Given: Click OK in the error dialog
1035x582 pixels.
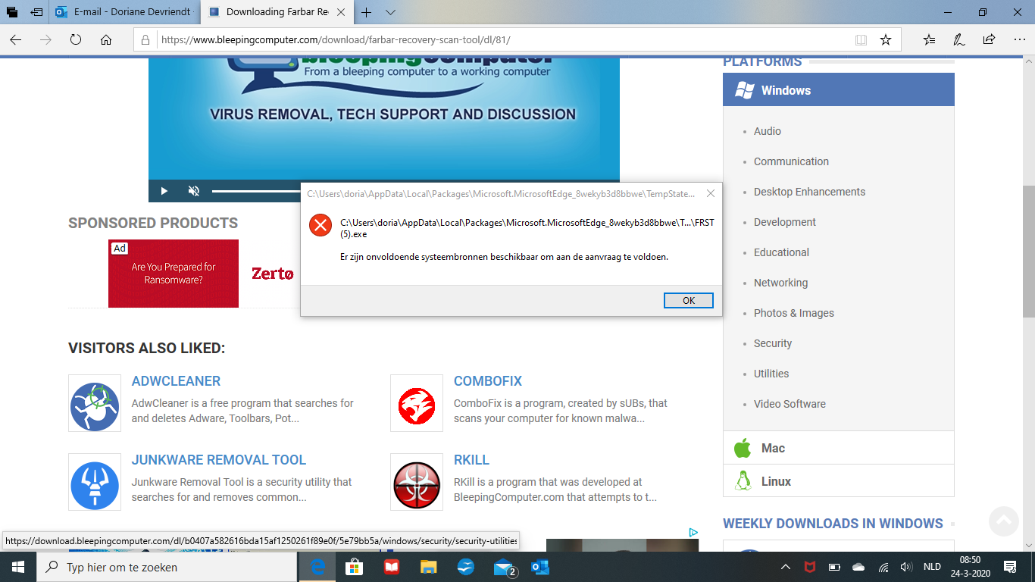Looking at the screenshot, I should coord(689,300).
